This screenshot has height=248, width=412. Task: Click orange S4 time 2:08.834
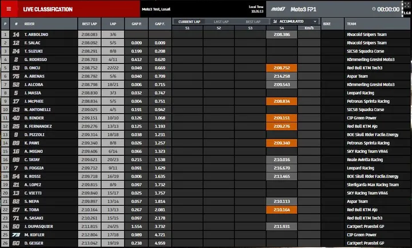282,101
